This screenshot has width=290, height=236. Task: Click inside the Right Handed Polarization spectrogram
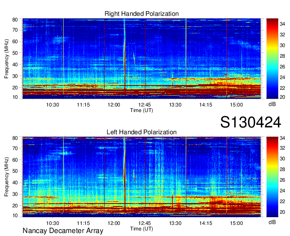click(x=142, y=59)
